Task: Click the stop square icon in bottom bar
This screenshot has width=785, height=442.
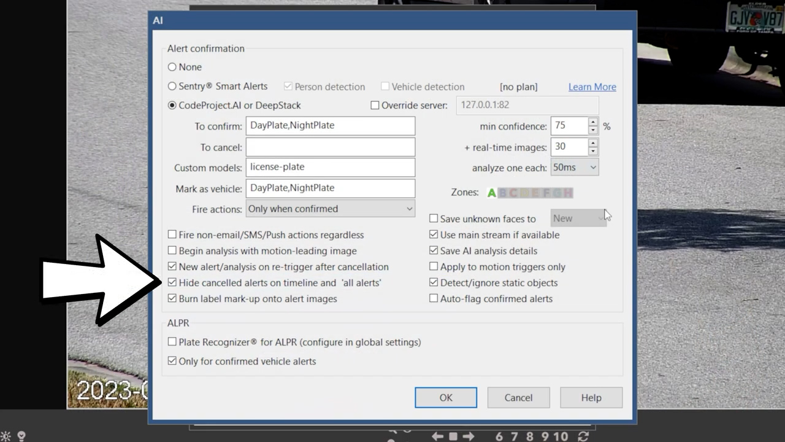Action: click(453, 436)
